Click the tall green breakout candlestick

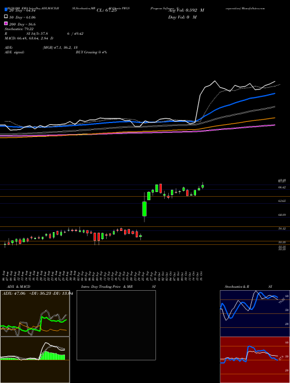[144, 208]
